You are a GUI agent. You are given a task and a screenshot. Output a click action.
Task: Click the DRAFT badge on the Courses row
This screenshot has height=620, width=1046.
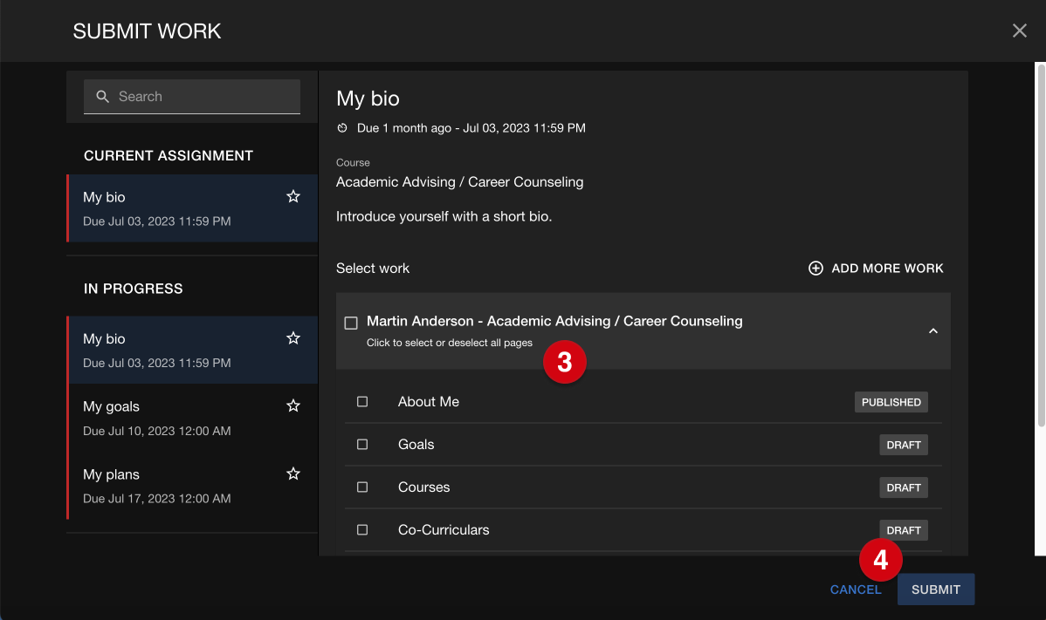point(904,487)
